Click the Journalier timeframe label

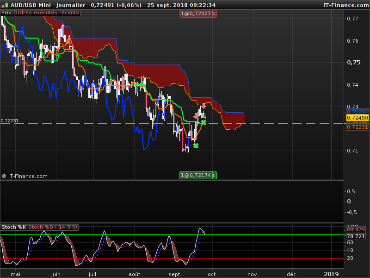[71, 5]
